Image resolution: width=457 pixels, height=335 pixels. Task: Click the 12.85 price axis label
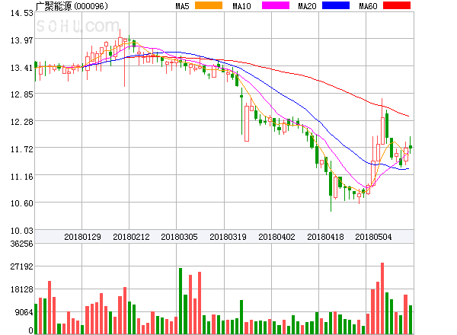(22, 94)
